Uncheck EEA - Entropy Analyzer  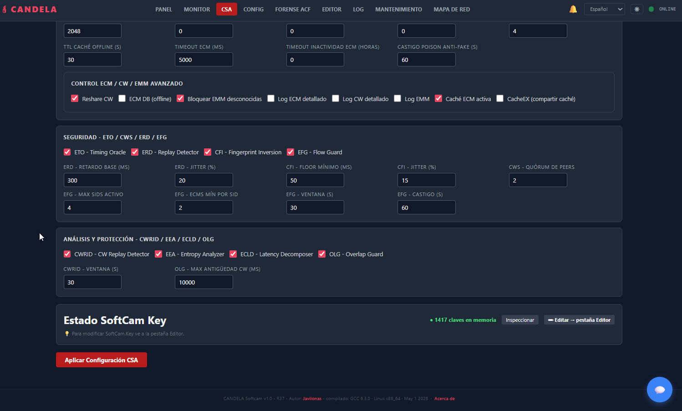(158, 254)
